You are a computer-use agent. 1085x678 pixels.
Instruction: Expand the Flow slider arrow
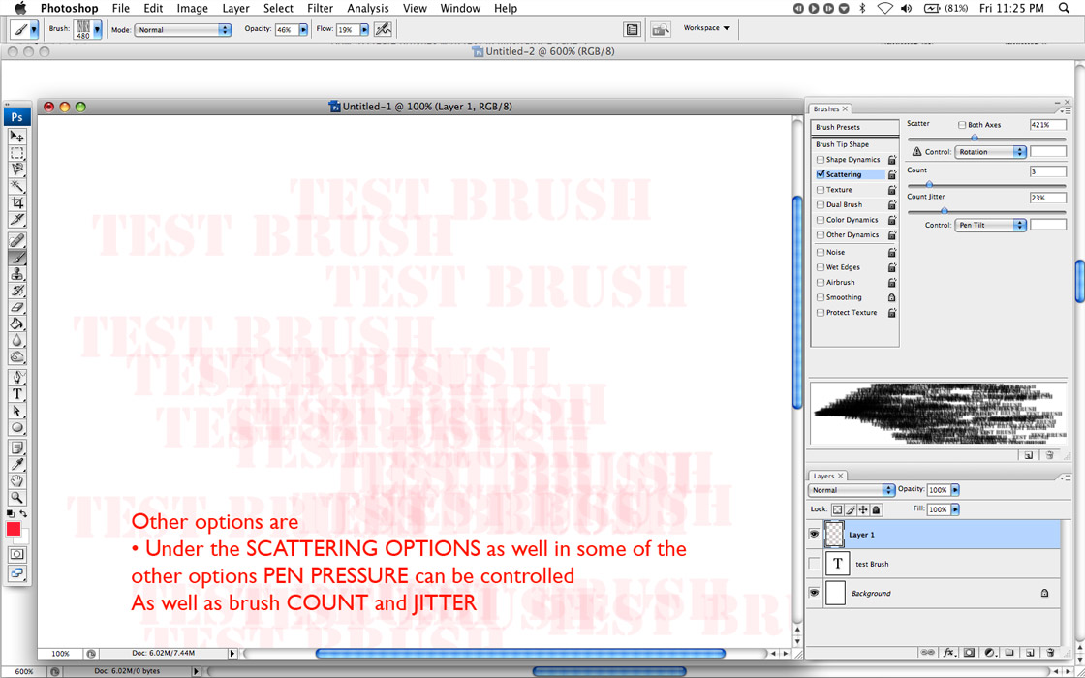[x=364, y=30]
